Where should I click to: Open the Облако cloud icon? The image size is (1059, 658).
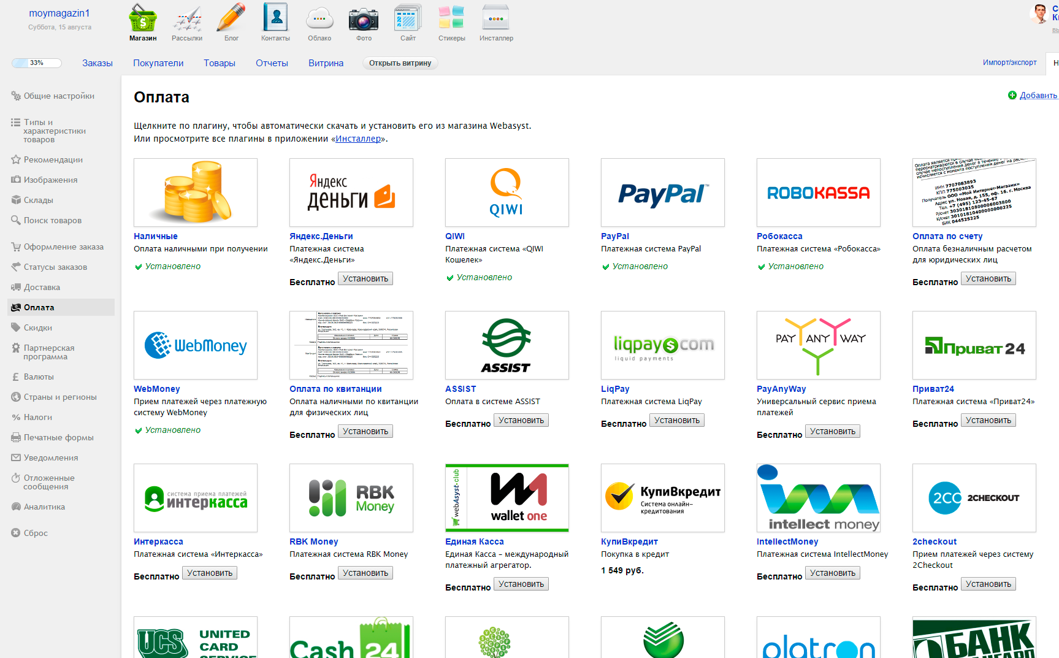point(319,23)
